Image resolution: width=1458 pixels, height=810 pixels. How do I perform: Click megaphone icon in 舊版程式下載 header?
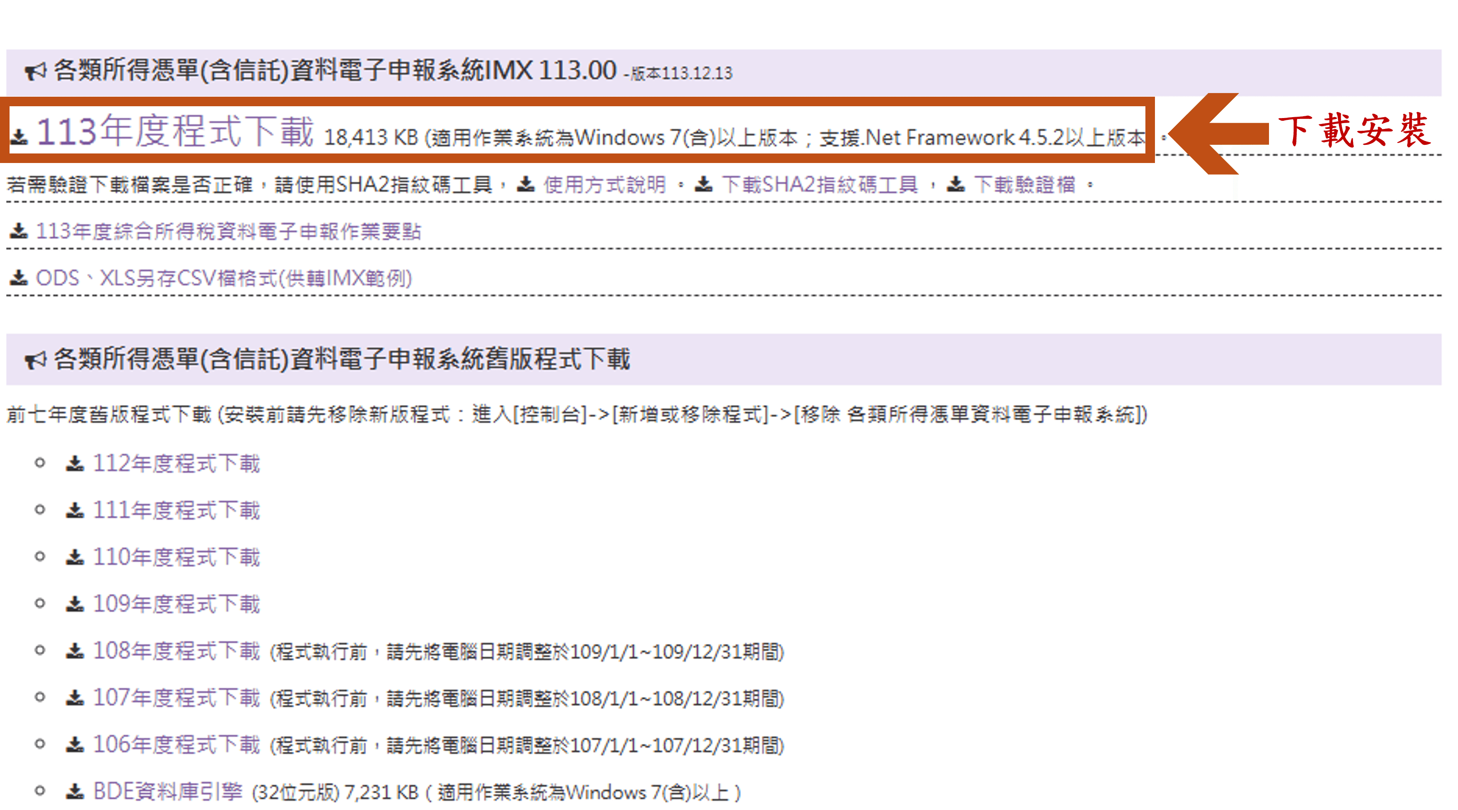[x=35, y=360]
